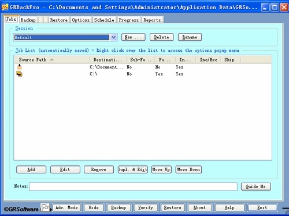Click the Move Up button
The image size is (289, 216).
[x=161, y=169]
